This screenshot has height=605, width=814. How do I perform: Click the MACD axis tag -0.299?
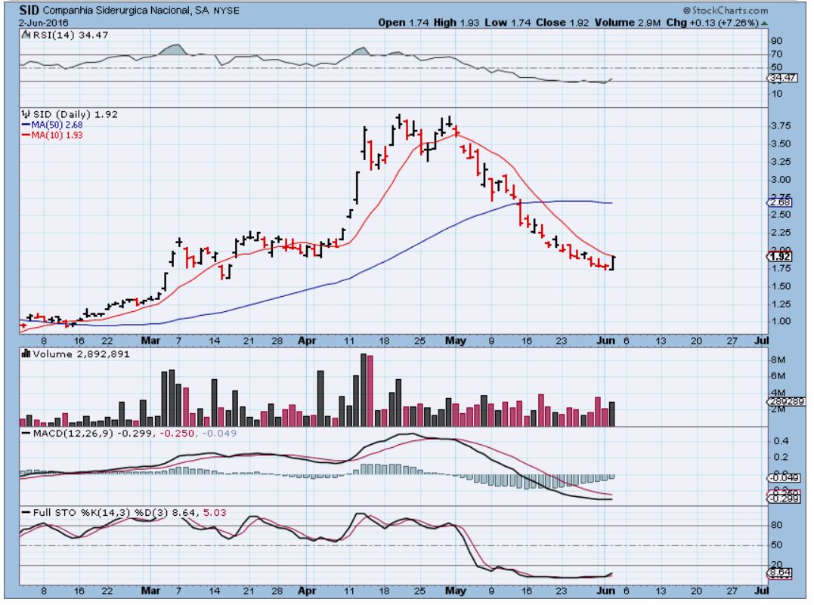coord(783,499)
